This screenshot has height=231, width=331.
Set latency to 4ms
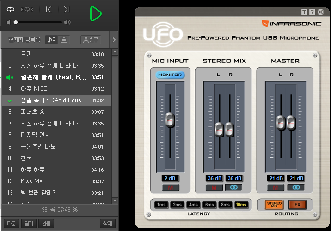[193, 205]
